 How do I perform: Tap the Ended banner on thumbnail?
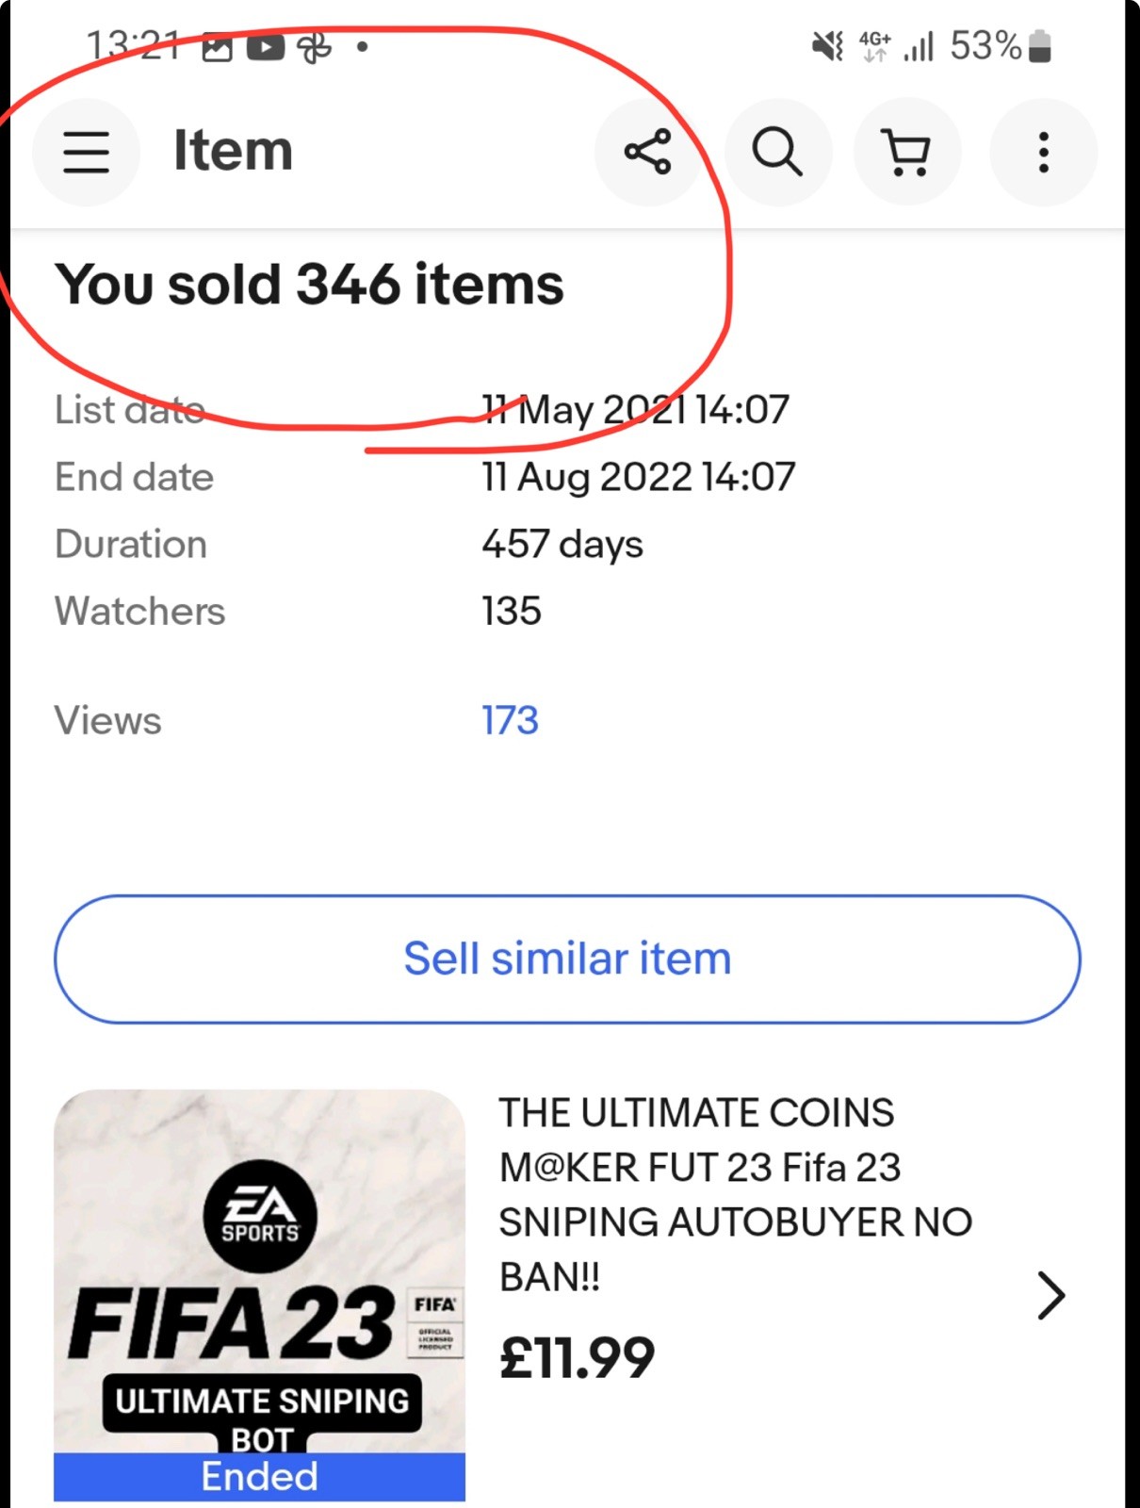click(x=260, y=1476)
